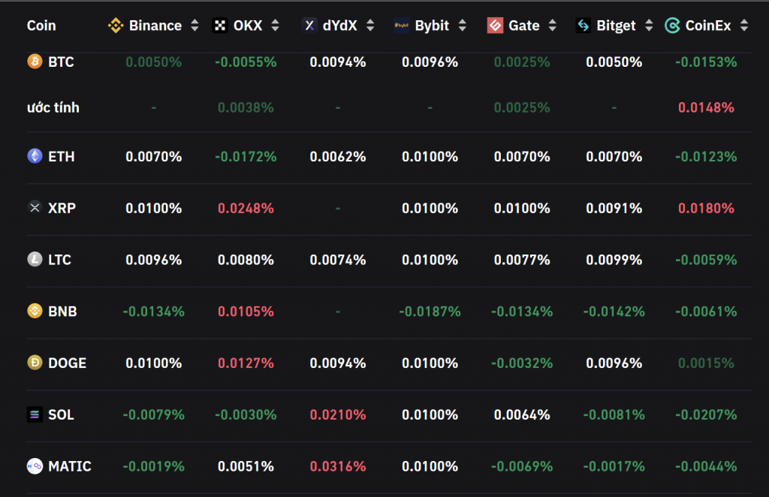Viewport: 769px width, 497px height.
Task: Select XRP CoinEx rate 0.0180%
Action: pos(706,208)
